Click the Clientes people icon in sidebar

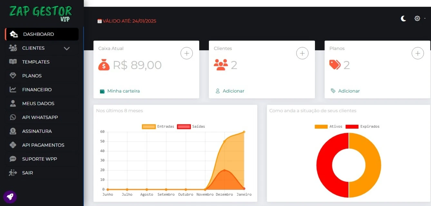pos(13,48)
